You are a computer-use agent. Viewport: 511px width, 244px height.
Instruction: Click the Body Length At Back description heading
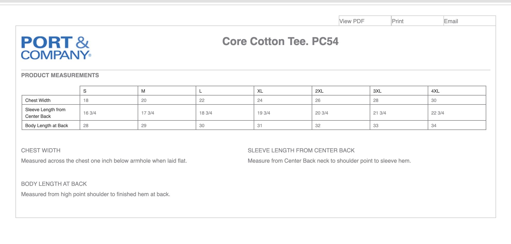[x=54, y=184]
